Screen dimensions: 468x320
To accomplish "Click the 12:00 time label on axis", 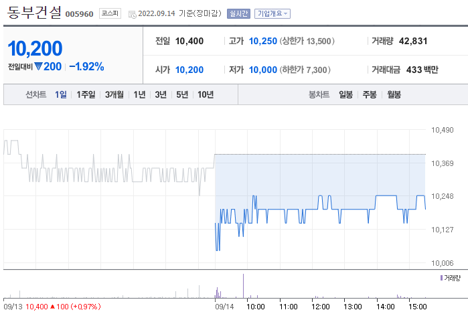I will tap(321, 307).
